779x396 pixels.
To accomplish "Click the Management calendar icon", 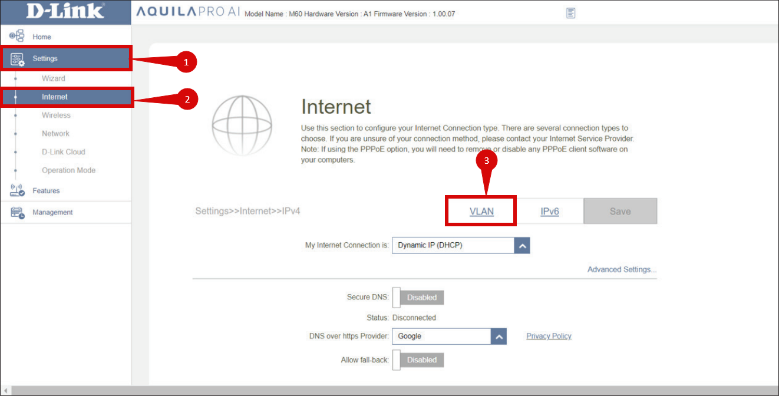I will [17, 212].
